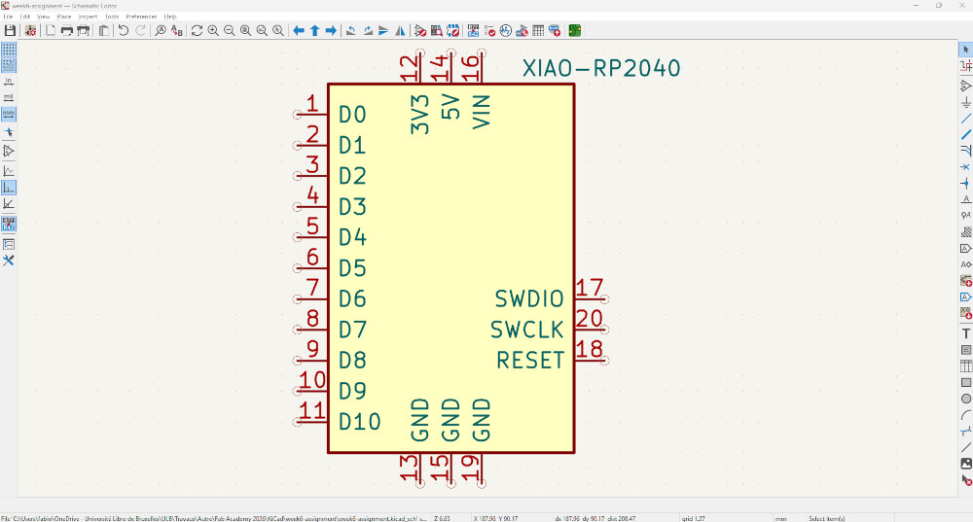Toggle full-window crosshair cursor

[9, 132]
